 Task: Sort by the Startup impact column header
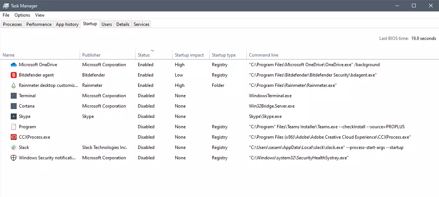pyautogui.click(x=191, y=55)
